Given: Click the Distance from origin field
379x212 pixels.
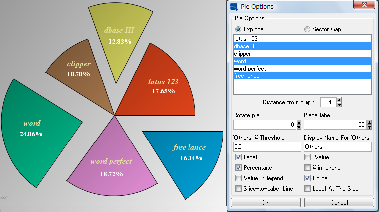Looking at the screenshot, I should coord(329,102).
